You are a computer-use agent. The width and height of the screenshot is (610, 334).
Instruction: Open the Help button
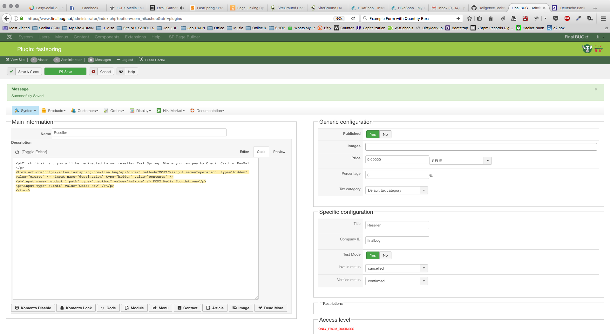tap(127, 72)
